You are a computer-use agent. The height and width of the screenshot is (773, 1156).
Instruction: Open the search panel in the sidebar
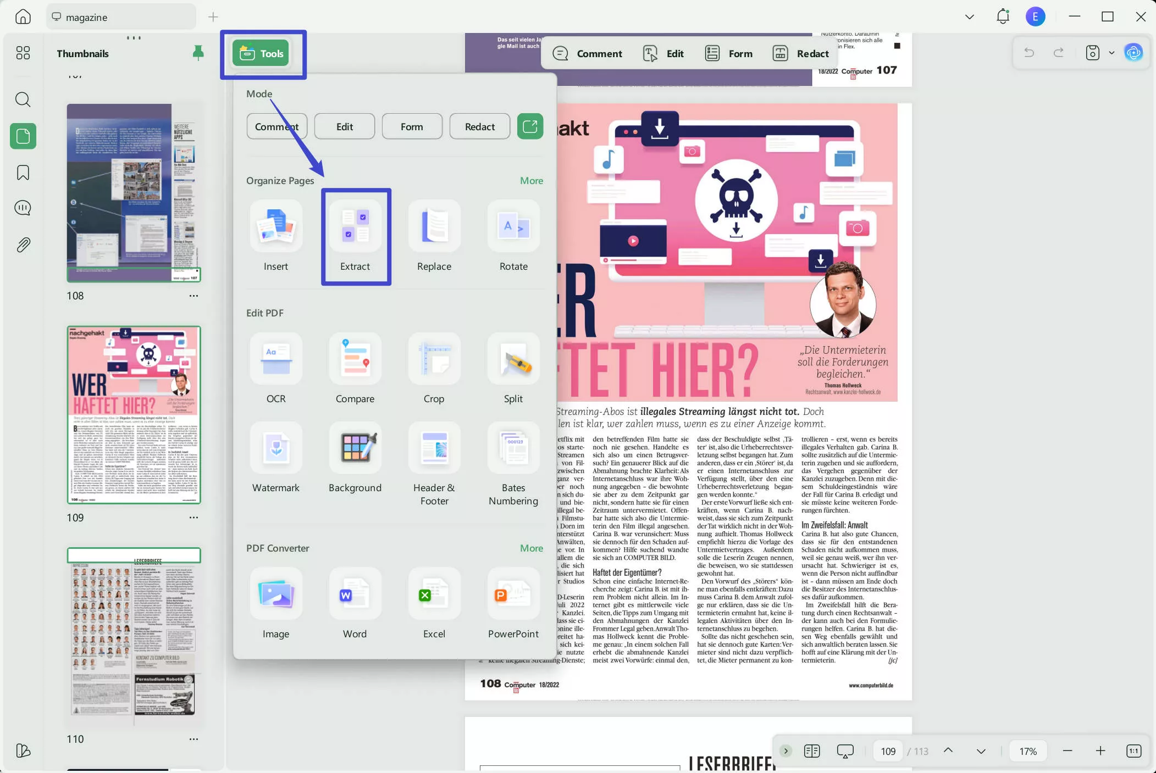pos(23,99)
